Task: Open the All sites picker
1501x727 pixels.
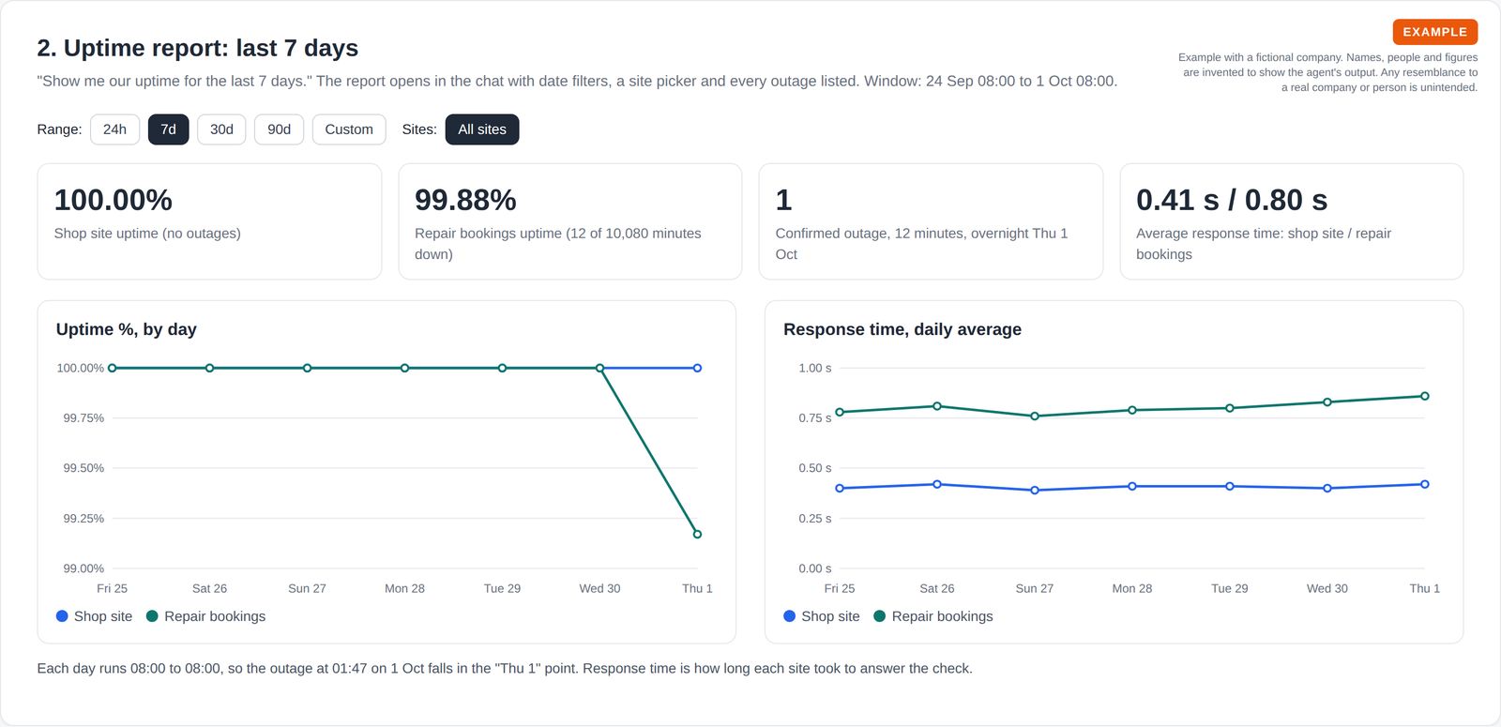Action: (482, 129)
